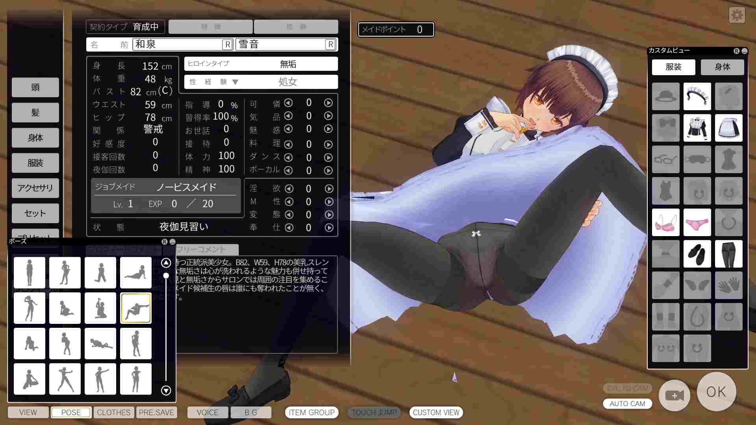Click the profile comment text area
756x425 pixels.
click(x=256, y=305)
